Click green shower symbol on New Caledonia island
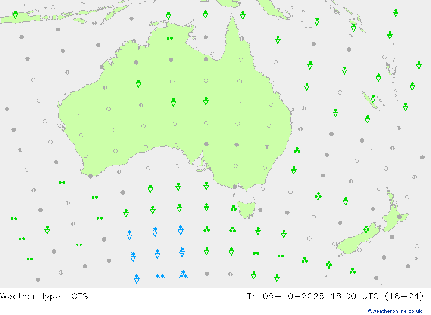 coord(373,98)
